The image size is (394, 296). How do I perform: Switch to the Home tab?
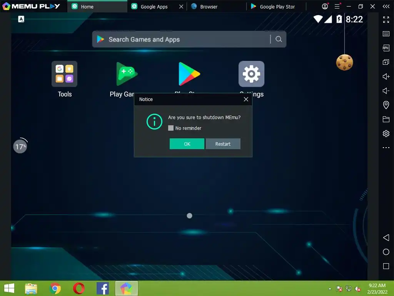click(97, 7)
